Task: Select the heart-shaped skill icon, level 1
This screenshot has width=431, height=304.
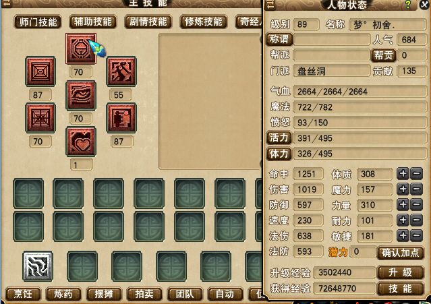Action: point(81,142)
